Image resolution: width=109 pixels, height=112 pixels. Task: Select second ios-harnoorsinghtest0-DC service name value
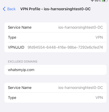pyautogui.click(x=80, y=88)
